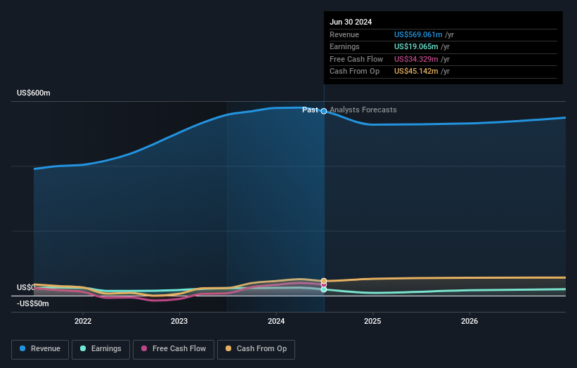This screenshot has height=368, width=577.
Task: Toggle the Earnings legend button
Action: 101,349
